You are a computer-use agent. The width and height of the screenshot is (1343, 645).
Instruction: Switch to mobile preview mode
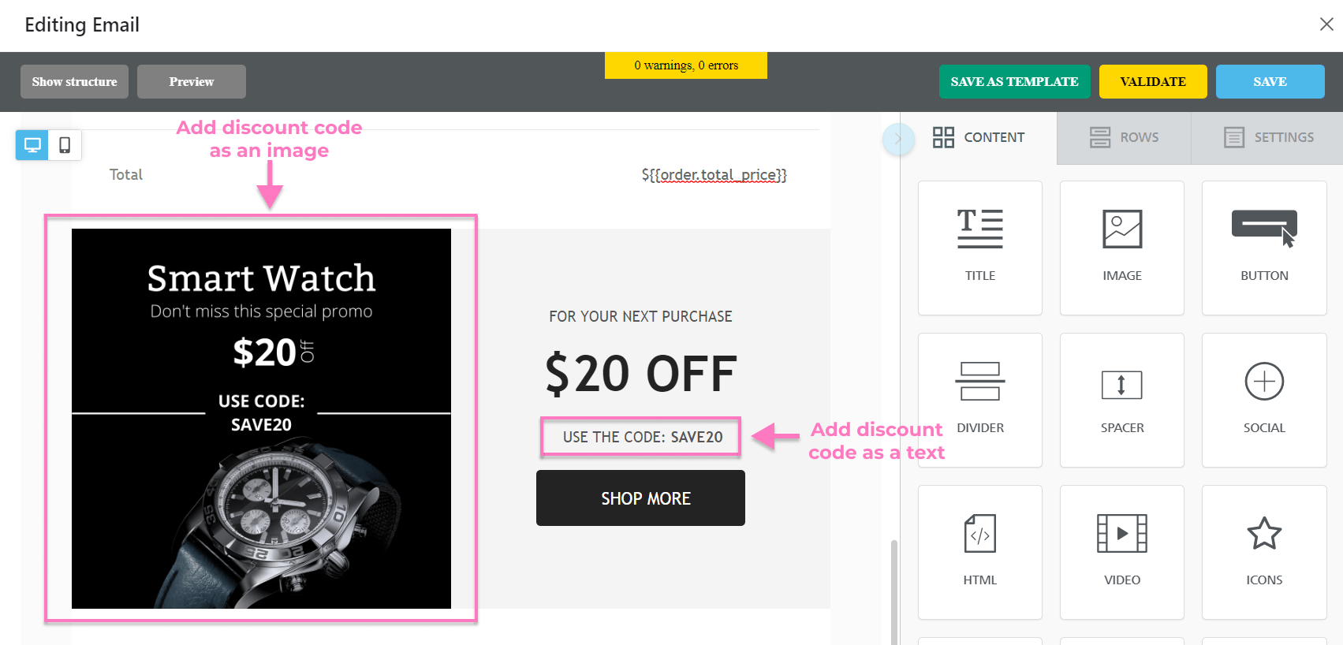click(x=65, y=145)
